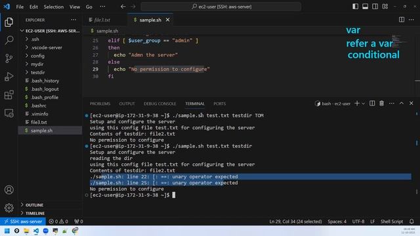Toggle the bottom panel layout icon
Screen dimensions: 420x236
(x=365, y=7)
